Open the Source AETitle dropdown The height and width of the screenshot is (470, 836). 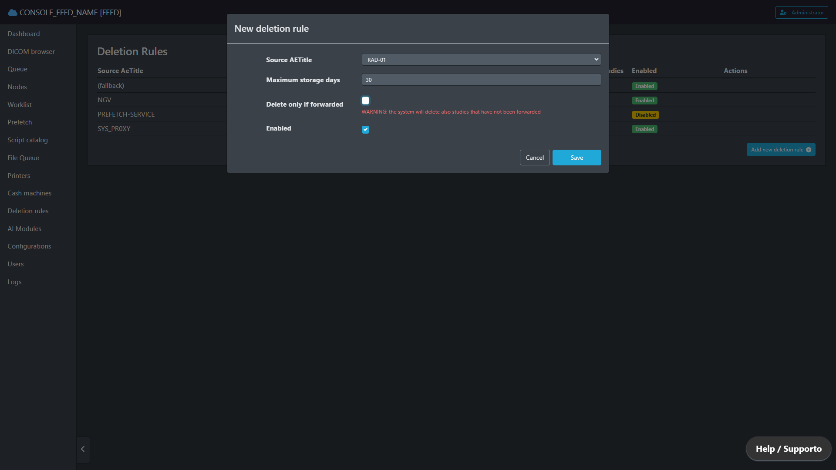481,60
